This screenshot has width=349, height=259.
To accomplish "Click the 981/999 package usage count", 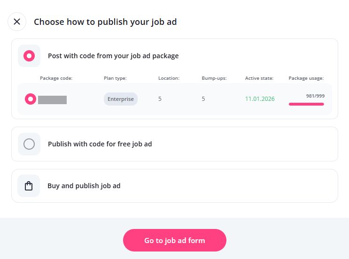I will [315, 96].
